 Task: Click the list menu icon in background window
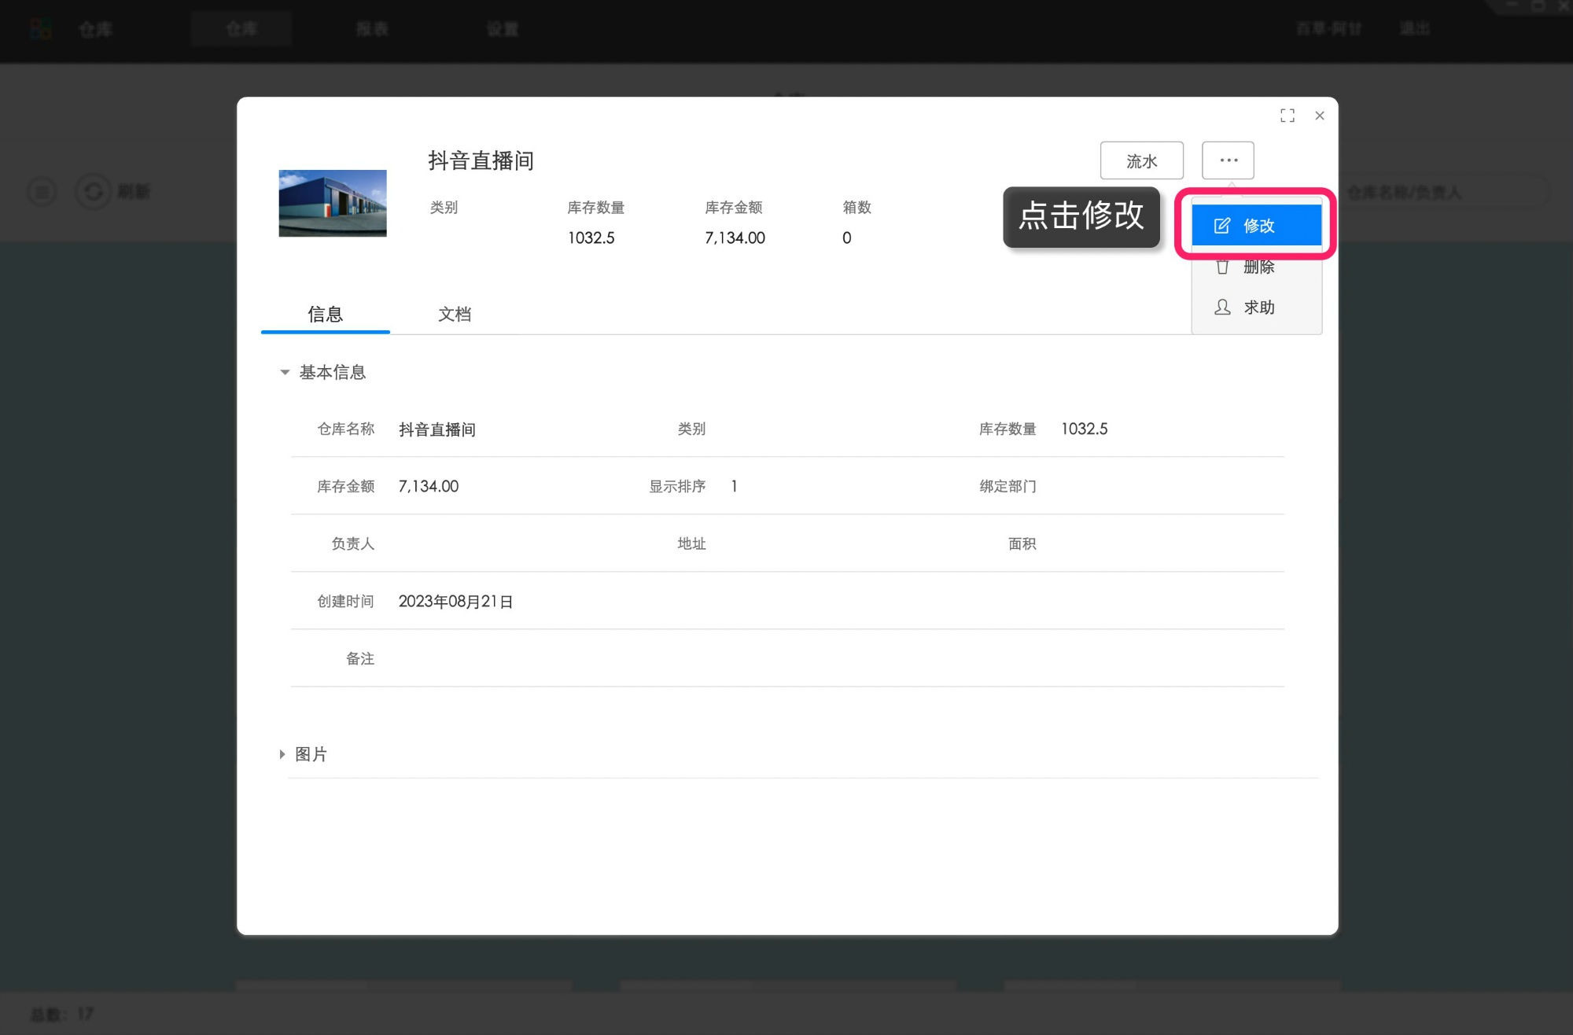click(42, 192)
